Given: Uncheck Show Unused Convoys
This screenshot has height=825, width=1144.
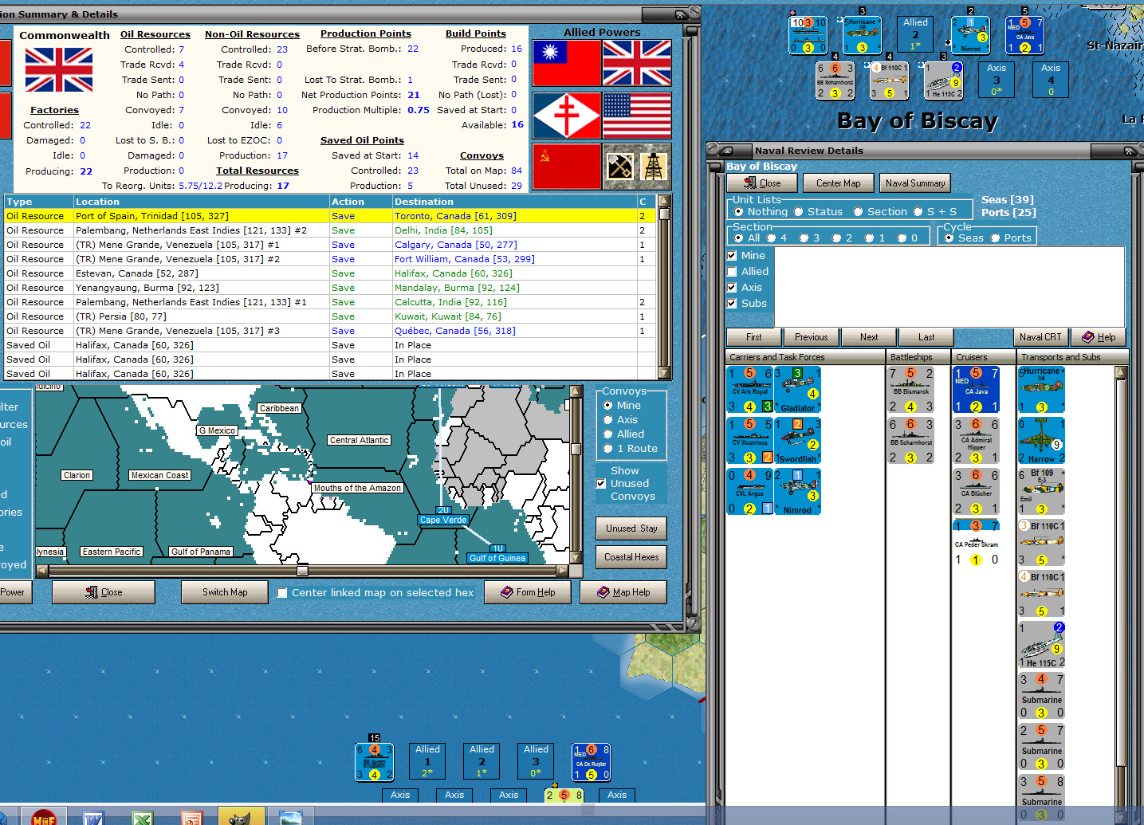Looking at the screenshot, I should click(601, 483).
